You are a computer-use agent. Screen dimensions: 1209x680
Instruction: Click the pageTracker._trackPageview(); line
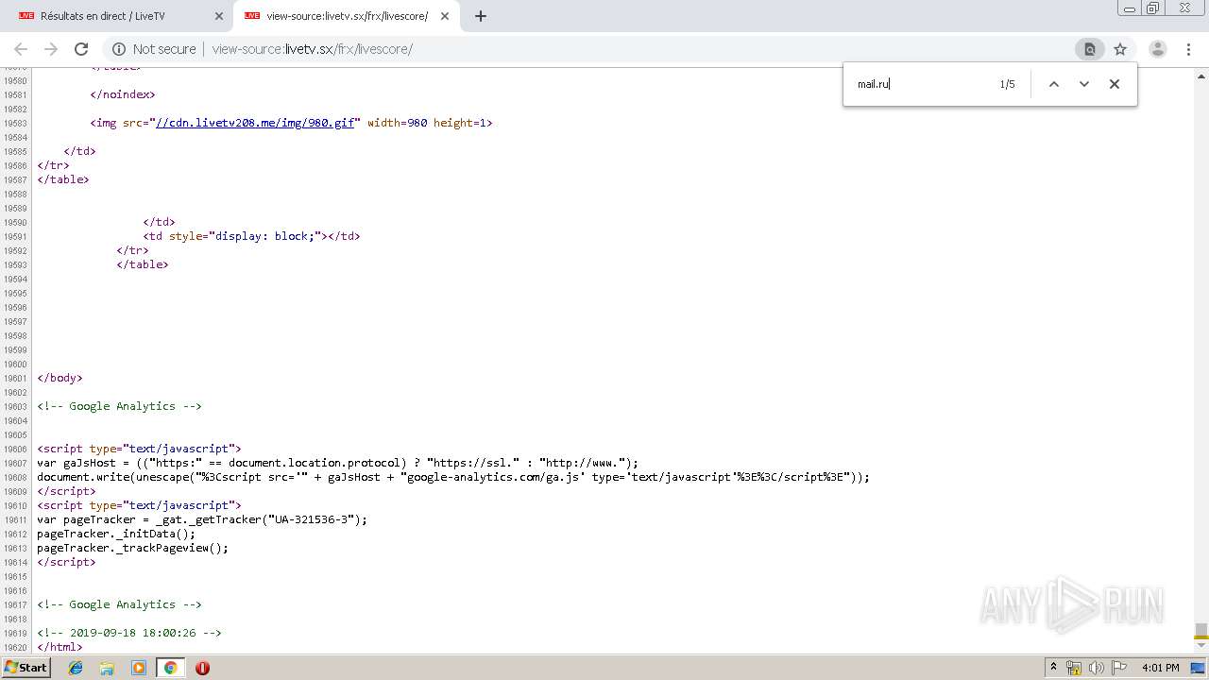click(x=132, y=548)
